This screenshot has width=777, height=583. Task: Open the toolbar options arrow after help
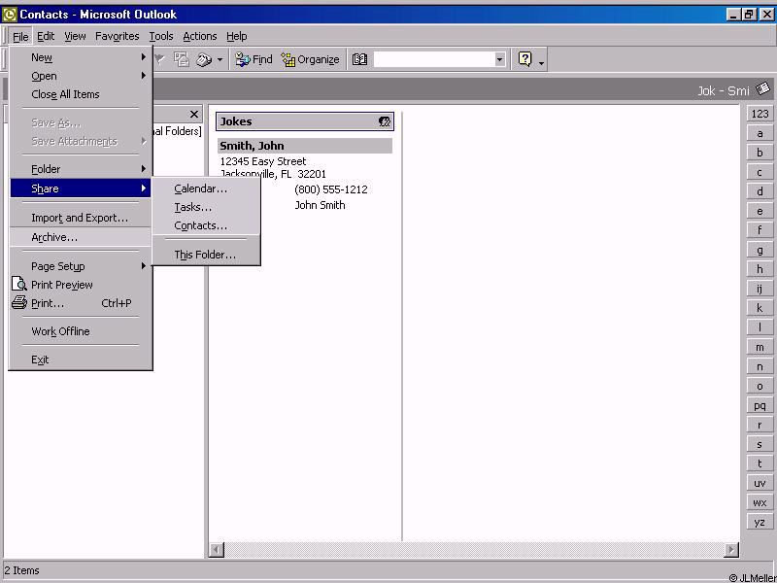(541, 63)
